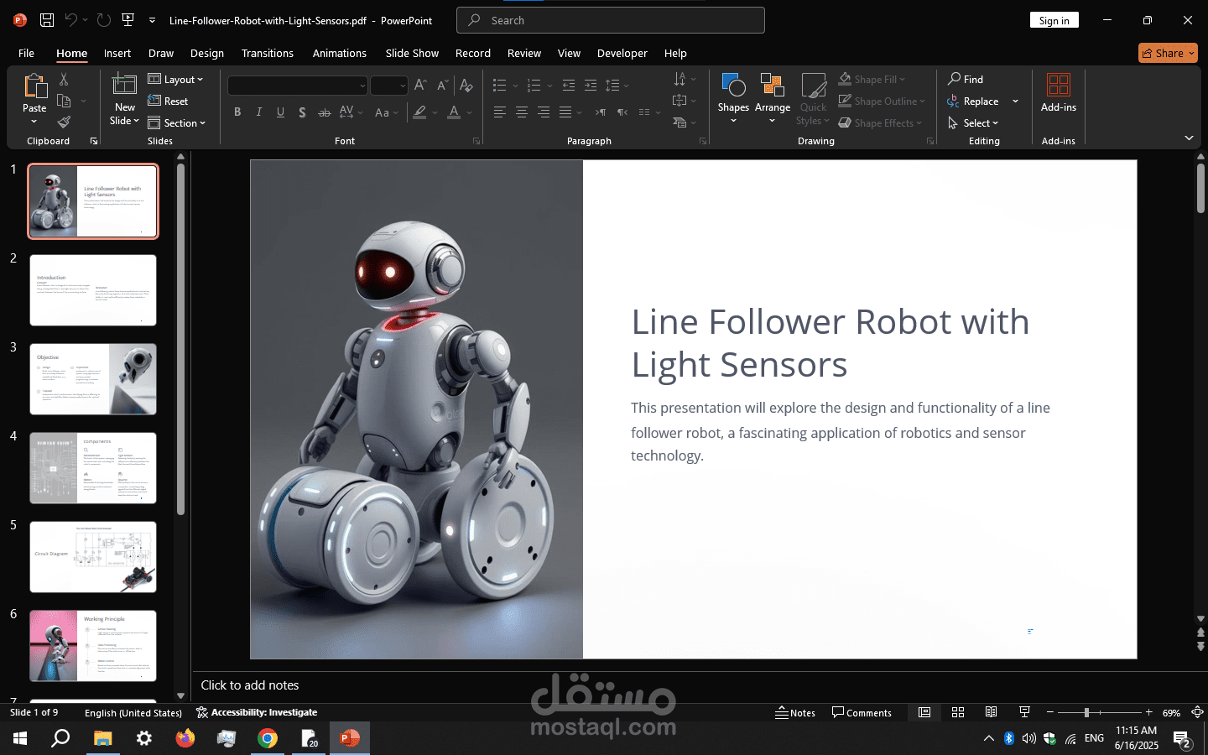Cut selection with the scissors icon
The height and width of the screenshot is (755, 1208).
(64, 79)
